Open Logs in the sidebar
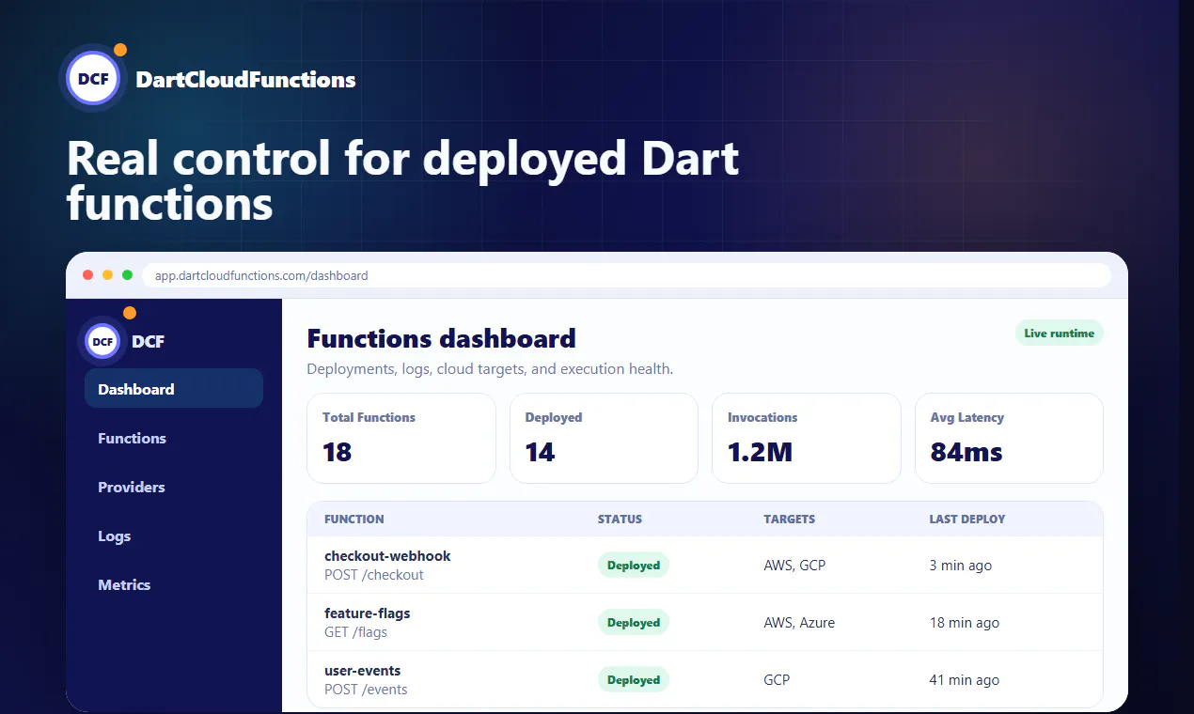 174,535
